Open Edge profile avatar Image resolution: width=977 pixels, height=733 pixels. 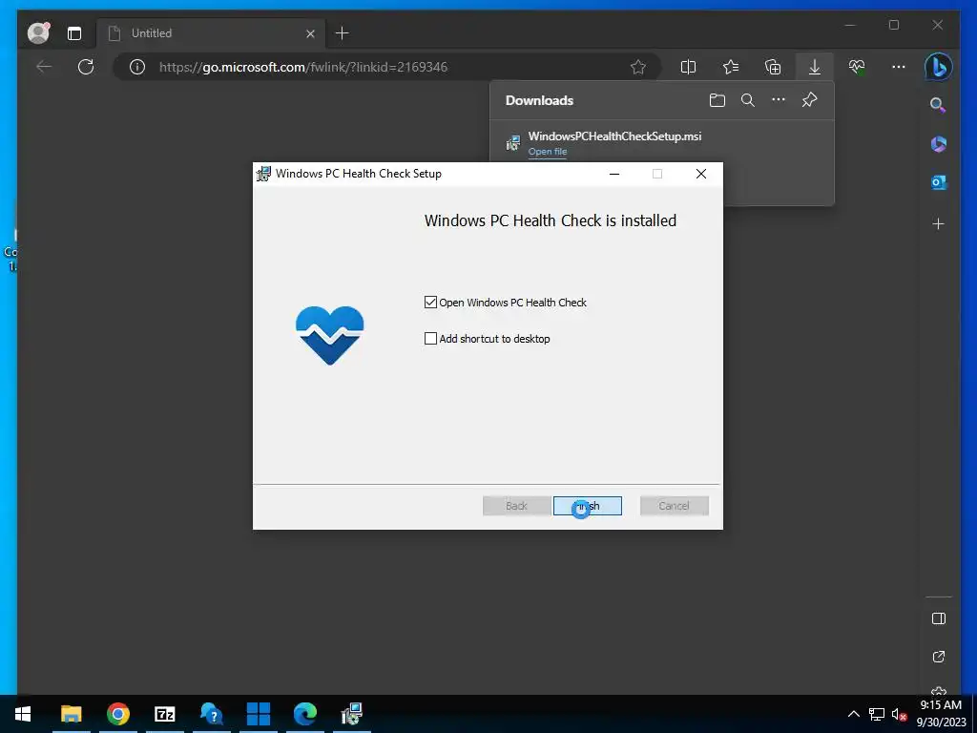pyautogui.click(x=38, y=33)
